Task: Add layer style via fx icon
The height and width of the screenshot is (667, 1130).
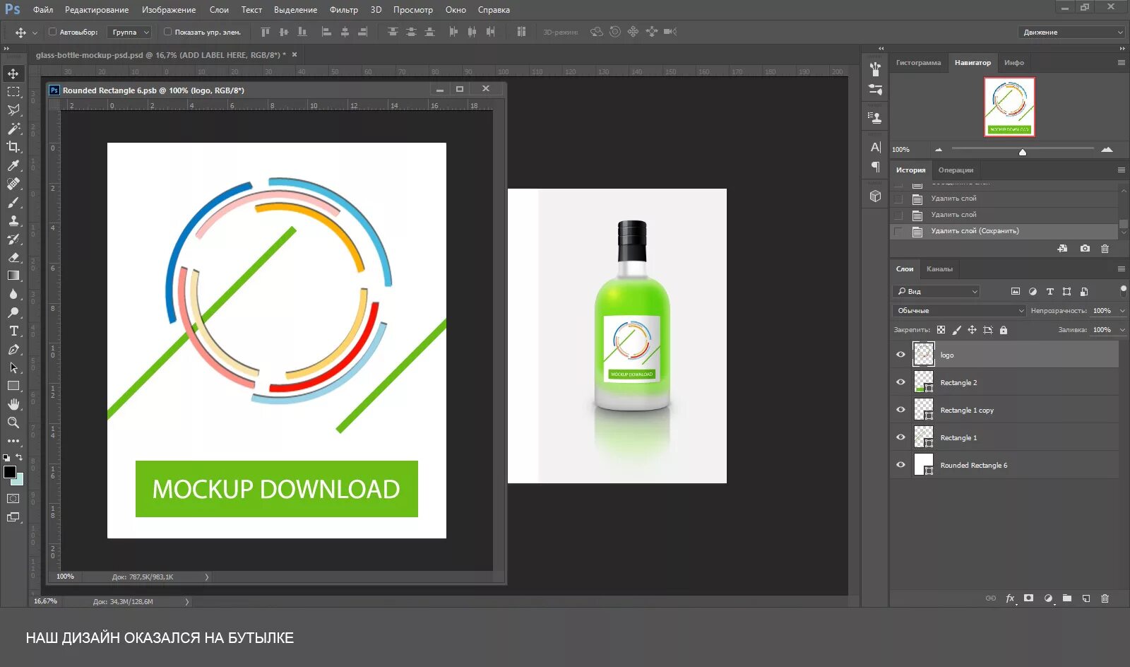Action: pos(1010,598)
